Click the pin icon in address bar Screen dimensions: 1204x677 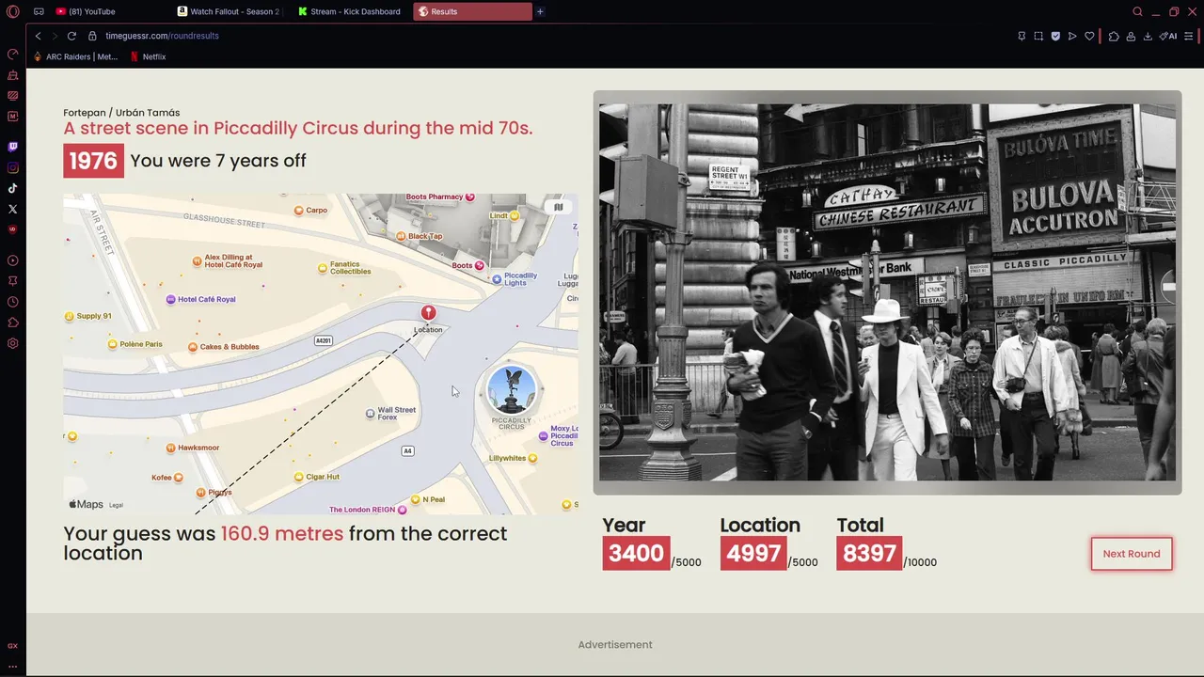[x=1022, y=36]
